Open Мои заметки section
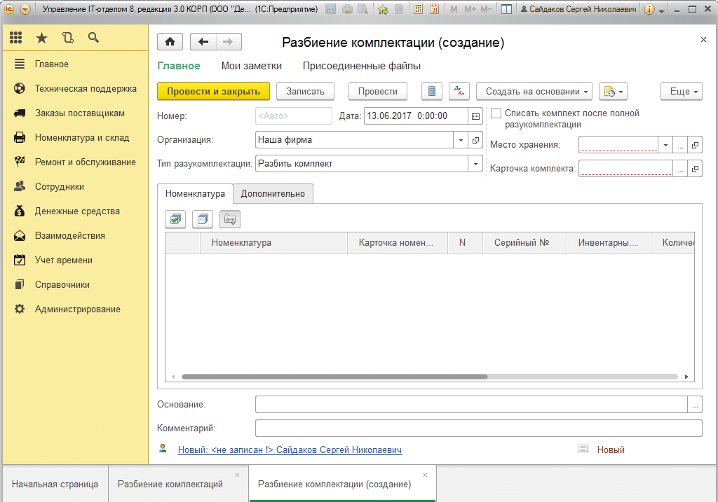The width and height of the screenshot is (718, 502). click(x=252, y=67)
